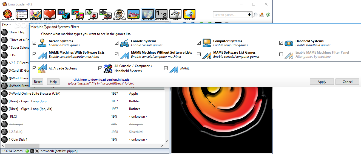361x154 pixels.
Task: Uncheck Arcade Systems checkbox
Action: [34, 43]
